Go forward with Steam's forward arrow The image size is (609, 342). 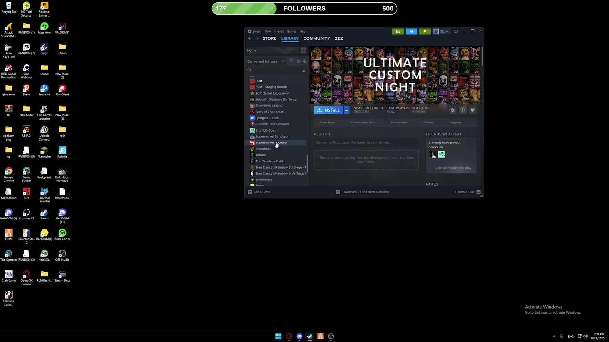pyautogui.click(x=257, y=38)
